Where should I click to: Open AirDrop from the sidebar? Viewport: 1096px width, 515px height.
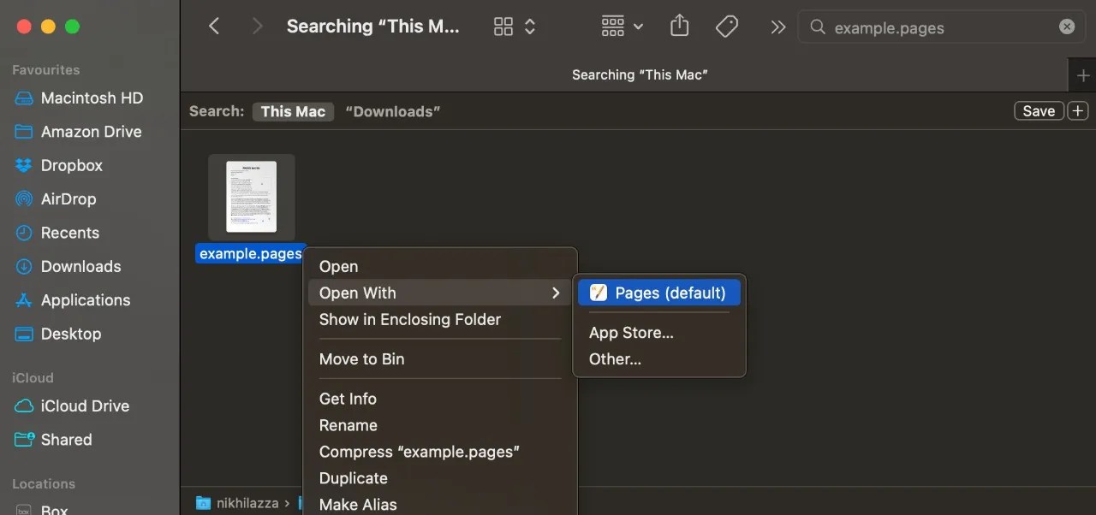[x=68, y=198]
